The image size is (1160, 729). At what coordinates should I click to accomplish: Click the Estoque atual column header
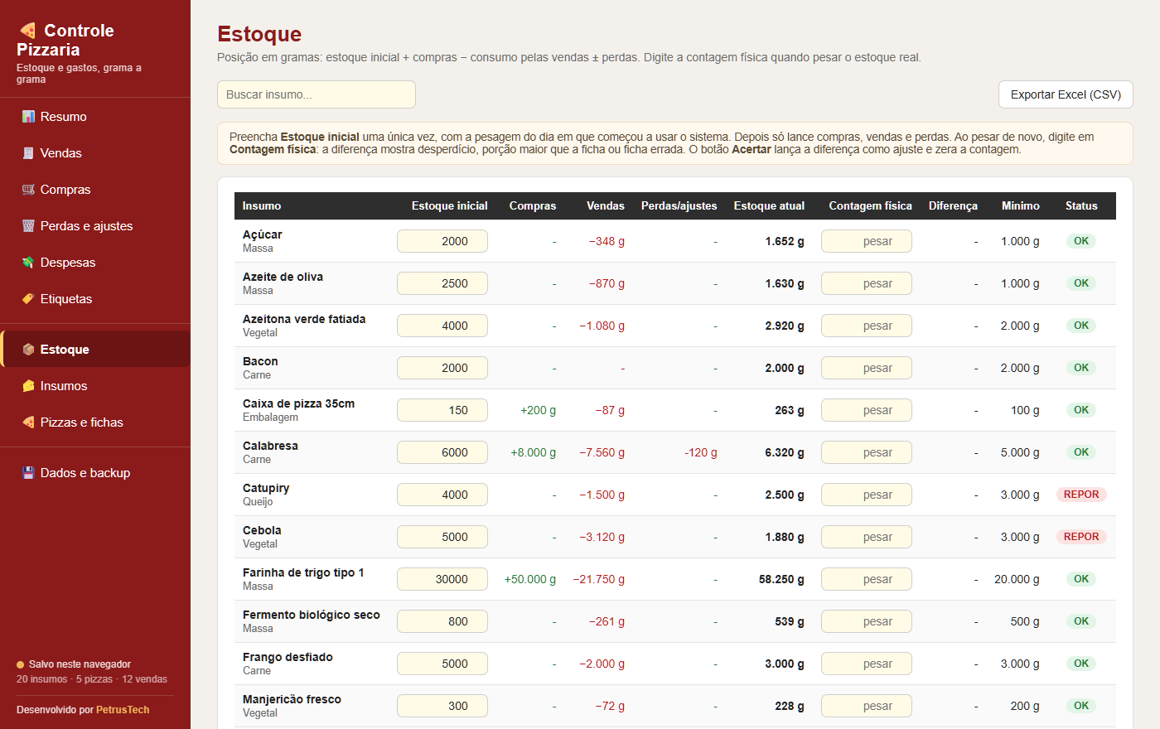(769, 205)
